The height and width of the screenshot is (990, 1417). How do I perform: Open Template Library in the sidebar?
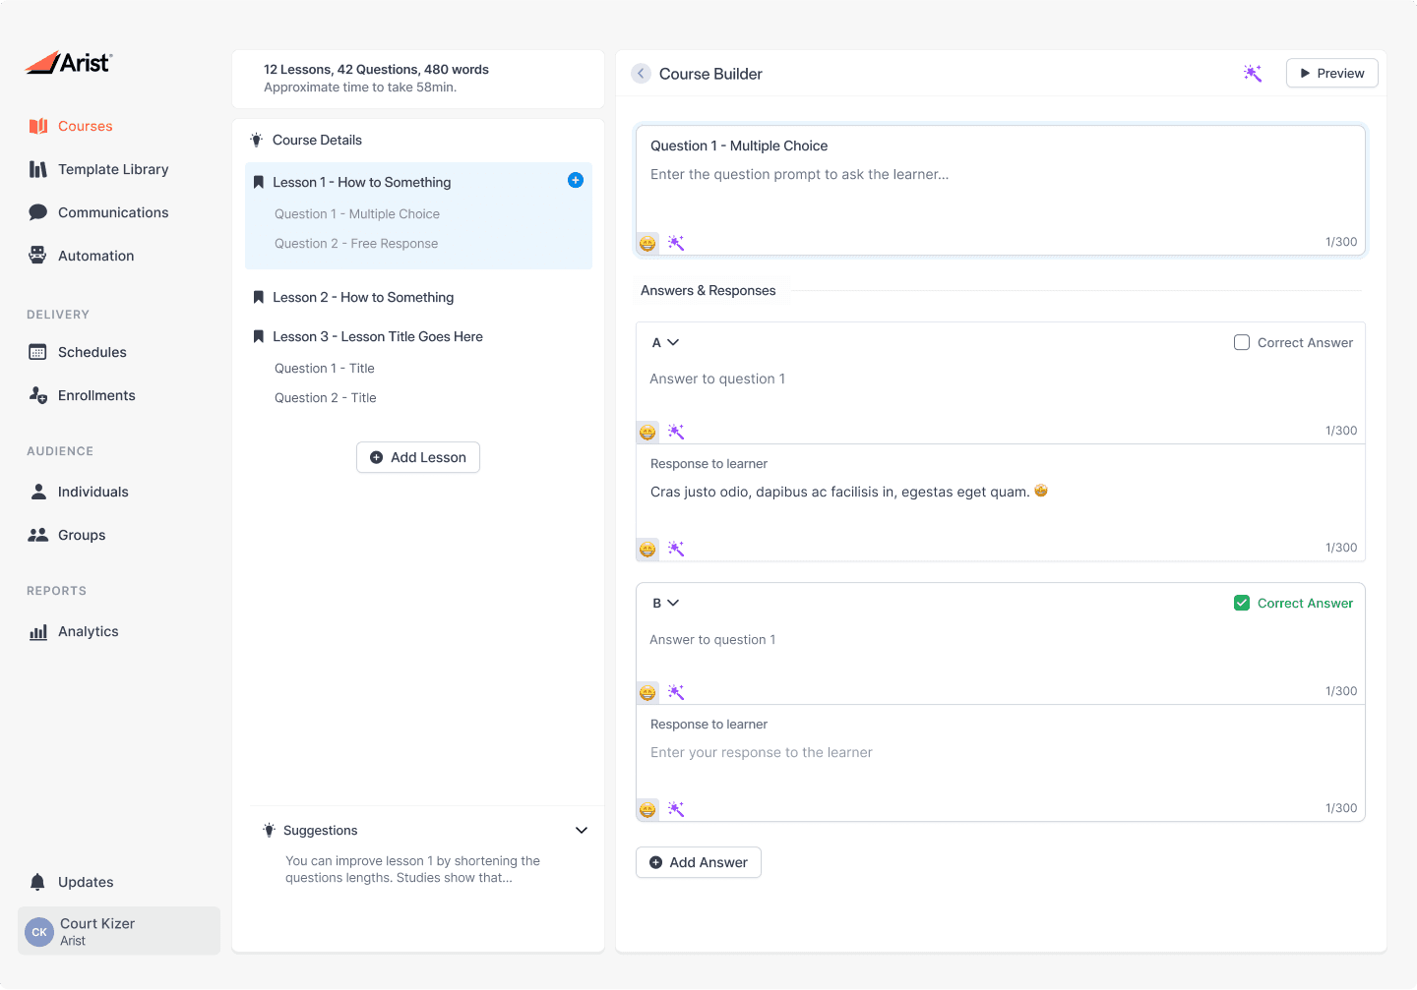[x=98, y=169]
